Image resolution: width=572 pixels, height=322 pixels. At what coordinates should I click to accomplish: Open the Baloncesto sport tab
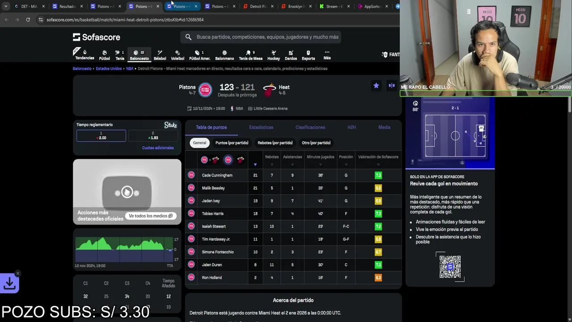[139, 55]
